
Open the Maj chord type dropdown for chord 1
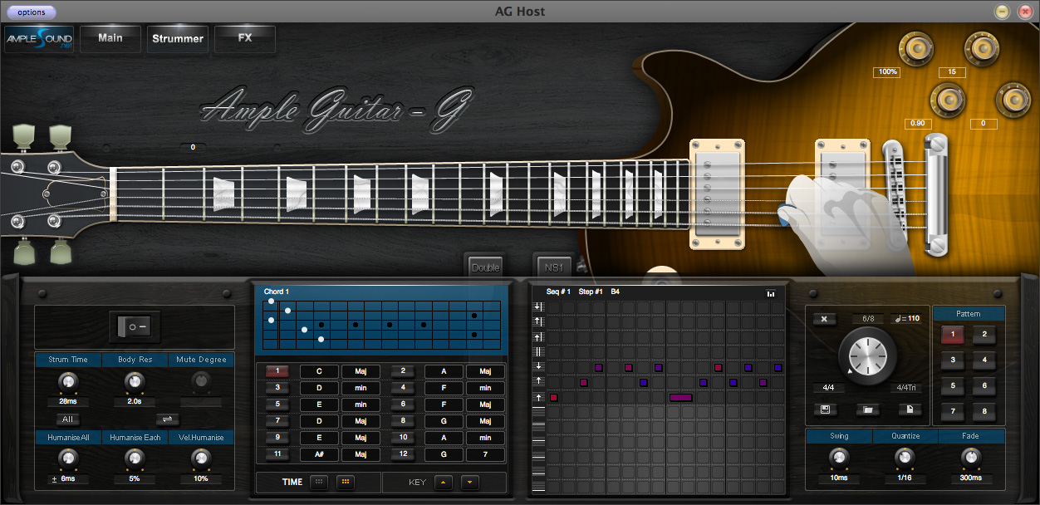(x=361, y=371)
